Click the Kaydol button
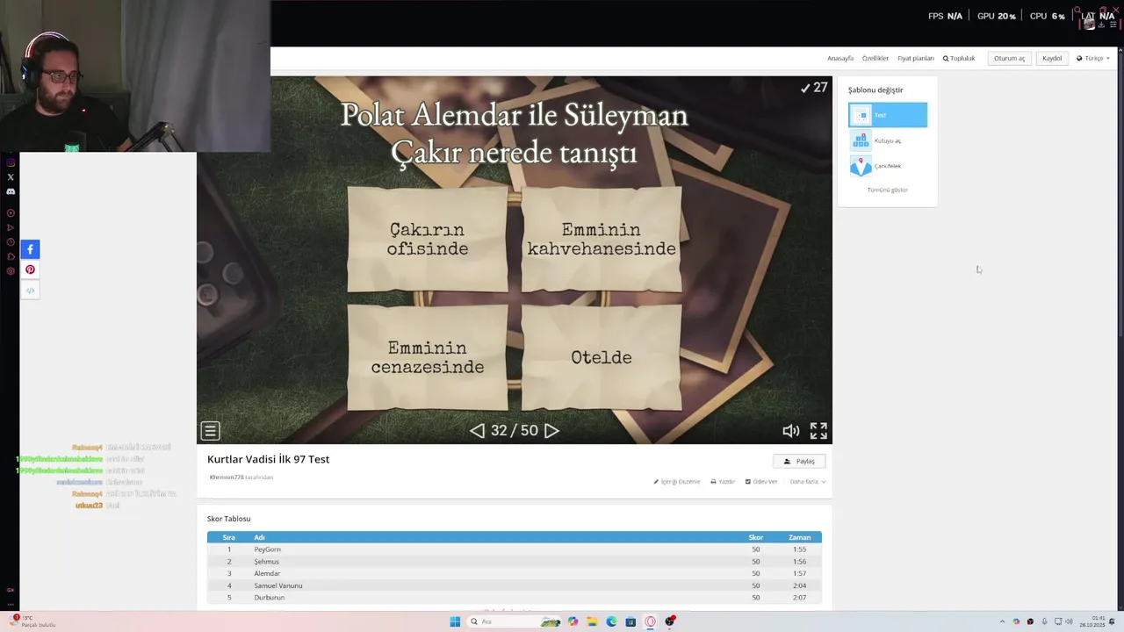This screenshot has height=632, width=1124. (x=1052, y=59)
